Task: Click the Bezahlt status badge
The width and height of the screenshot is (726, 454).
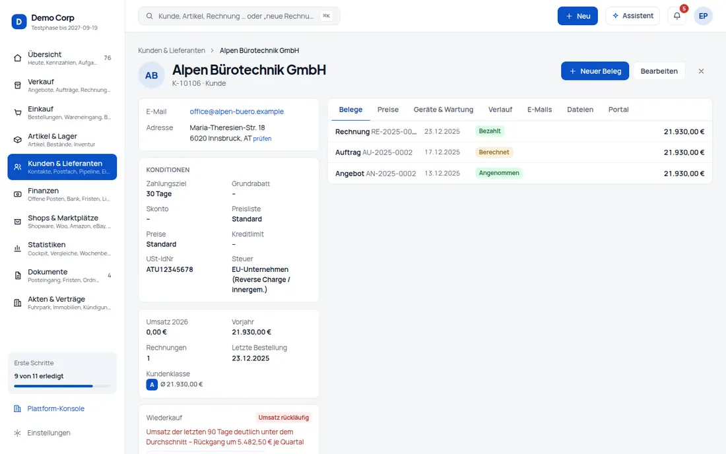Action: click(x=490, y=131)
